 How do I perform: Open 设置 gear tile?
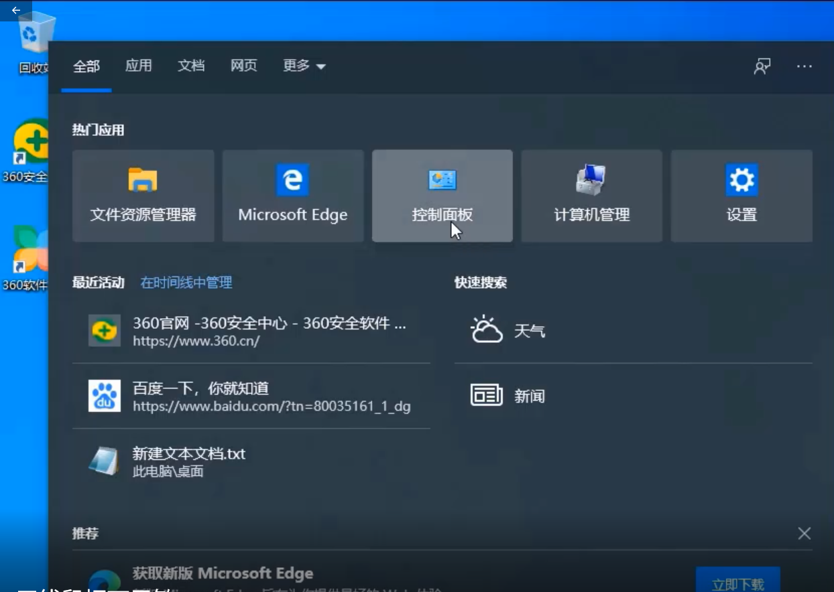pyautogui.click(x=741, y=196)
